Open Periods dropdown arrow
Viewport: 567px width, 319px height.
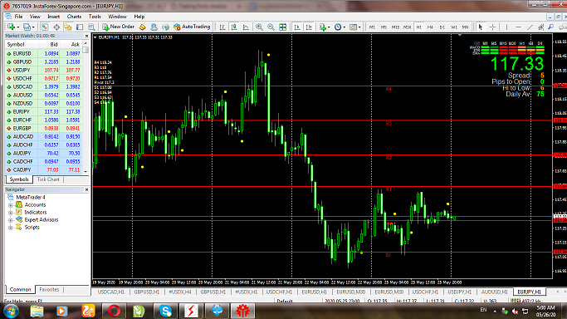pos(345,27)
